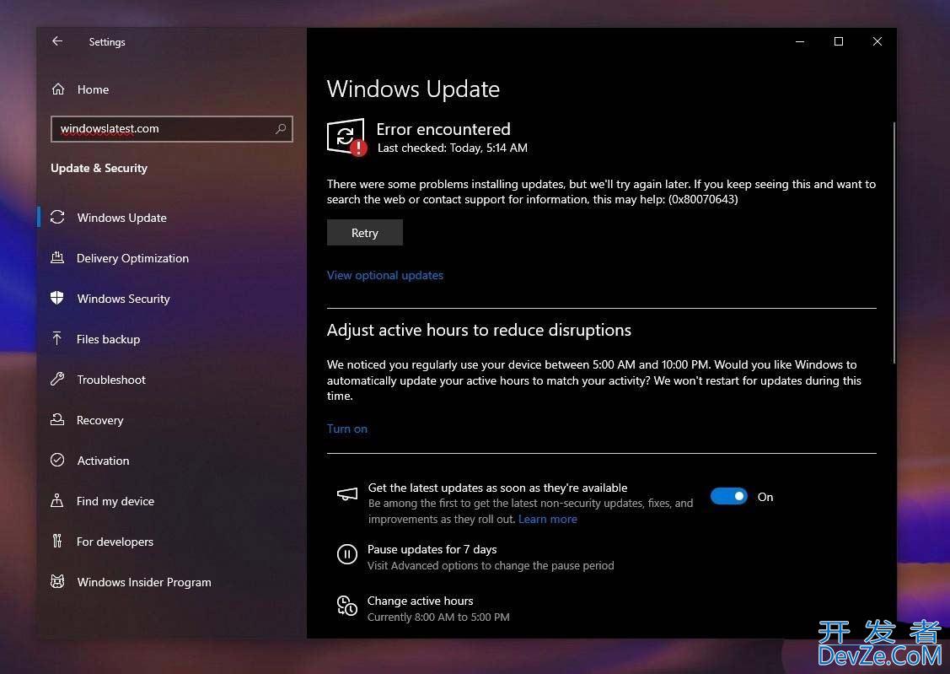Click the Activation checkmark icon
This screenshot has width=950, height=674.
click(x=57, y=460)
